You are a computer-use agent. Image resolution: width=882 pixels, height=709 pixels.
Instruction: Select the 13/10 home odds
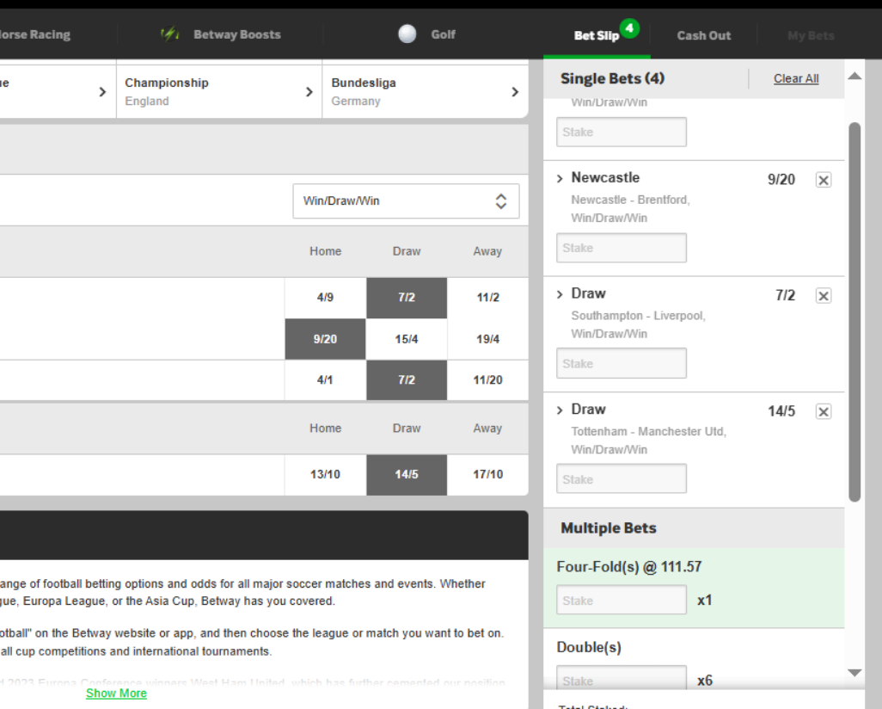pyautogui.click(x=325, y=475)
